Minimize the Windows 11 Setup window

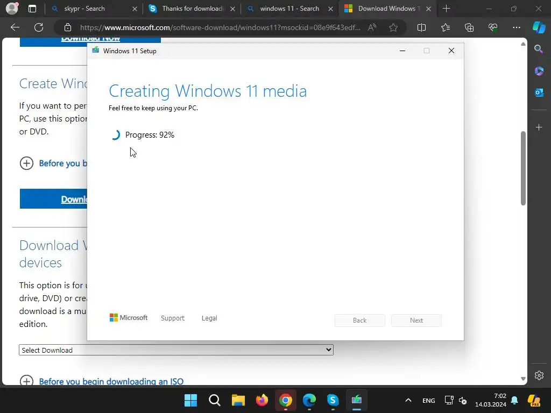pyautogui.click(x=402, y=51)
